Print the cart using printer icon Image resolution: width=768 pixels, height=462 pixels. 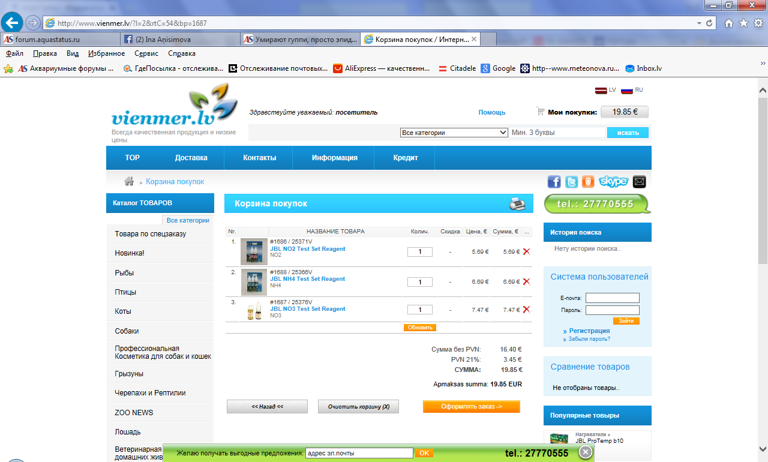(x=517, y=204)
